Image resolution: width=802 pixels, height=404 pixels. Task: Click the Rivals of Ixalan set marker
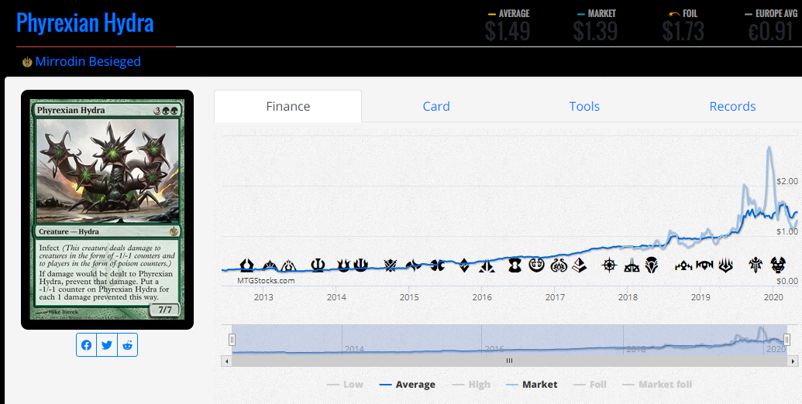coord(632,265)
